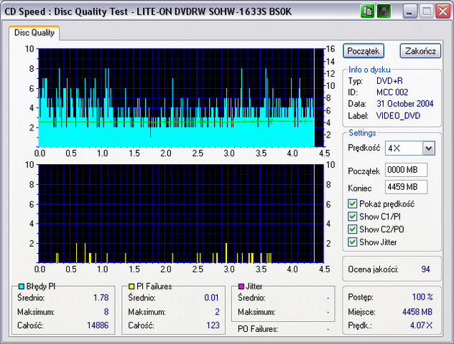Viewport: 454px width, 344px height.
Task: Click the Początek start button
Action: pyautogui.click(x=363, y=51)
